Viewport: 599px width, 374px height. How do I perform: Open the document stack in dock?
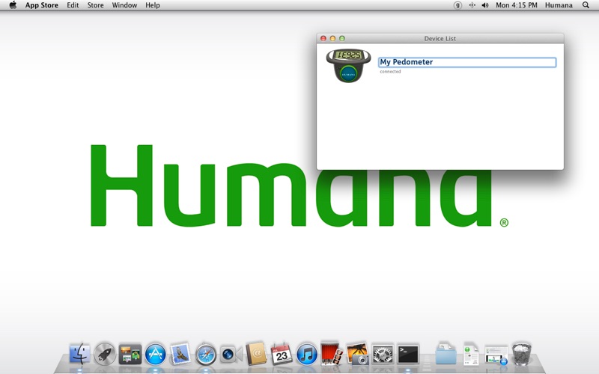[x=471, y=354]
